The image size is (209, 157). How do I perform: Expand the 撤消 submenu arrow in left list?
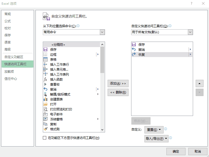click(98, 89)
